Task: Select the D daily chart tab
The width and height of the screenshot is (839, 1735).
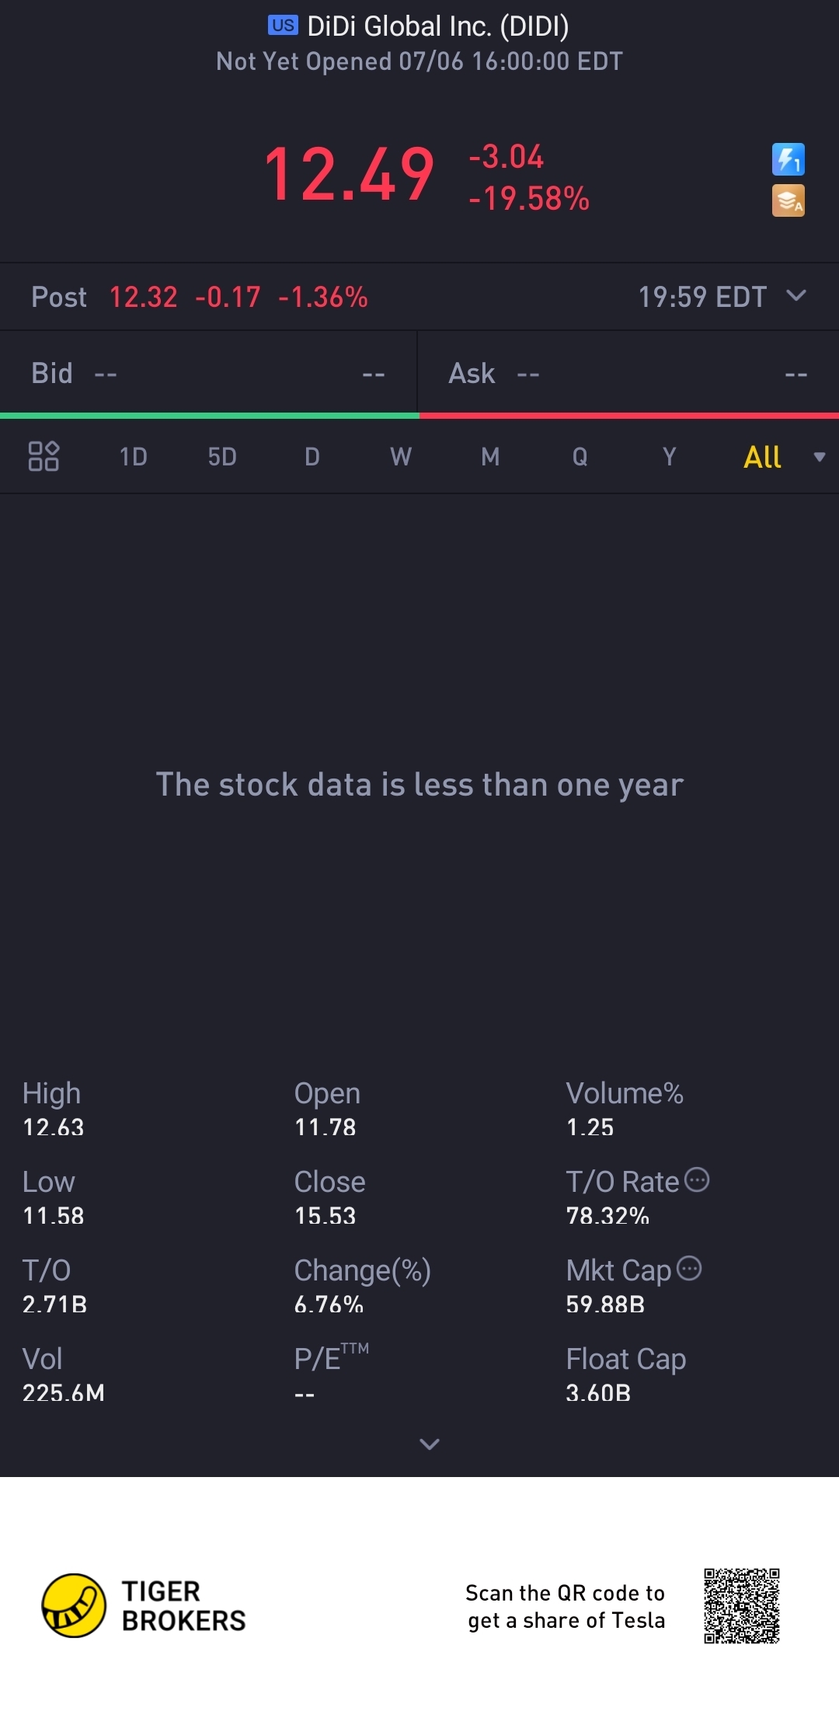Action: pyautogui.click(x=312, y=457)
